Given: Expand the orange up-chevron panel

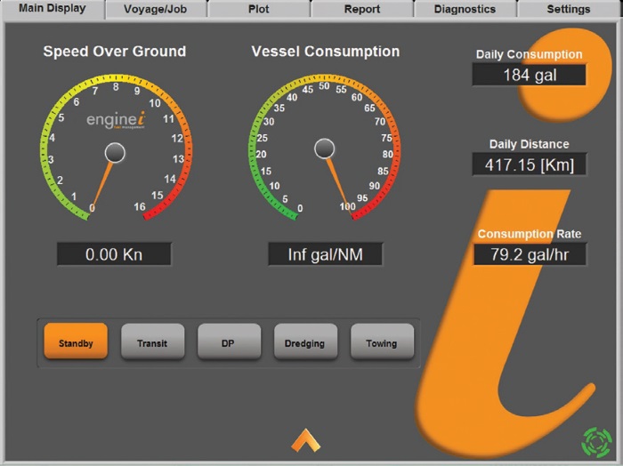Looking at the screenshot, I should tap(305, 439).
